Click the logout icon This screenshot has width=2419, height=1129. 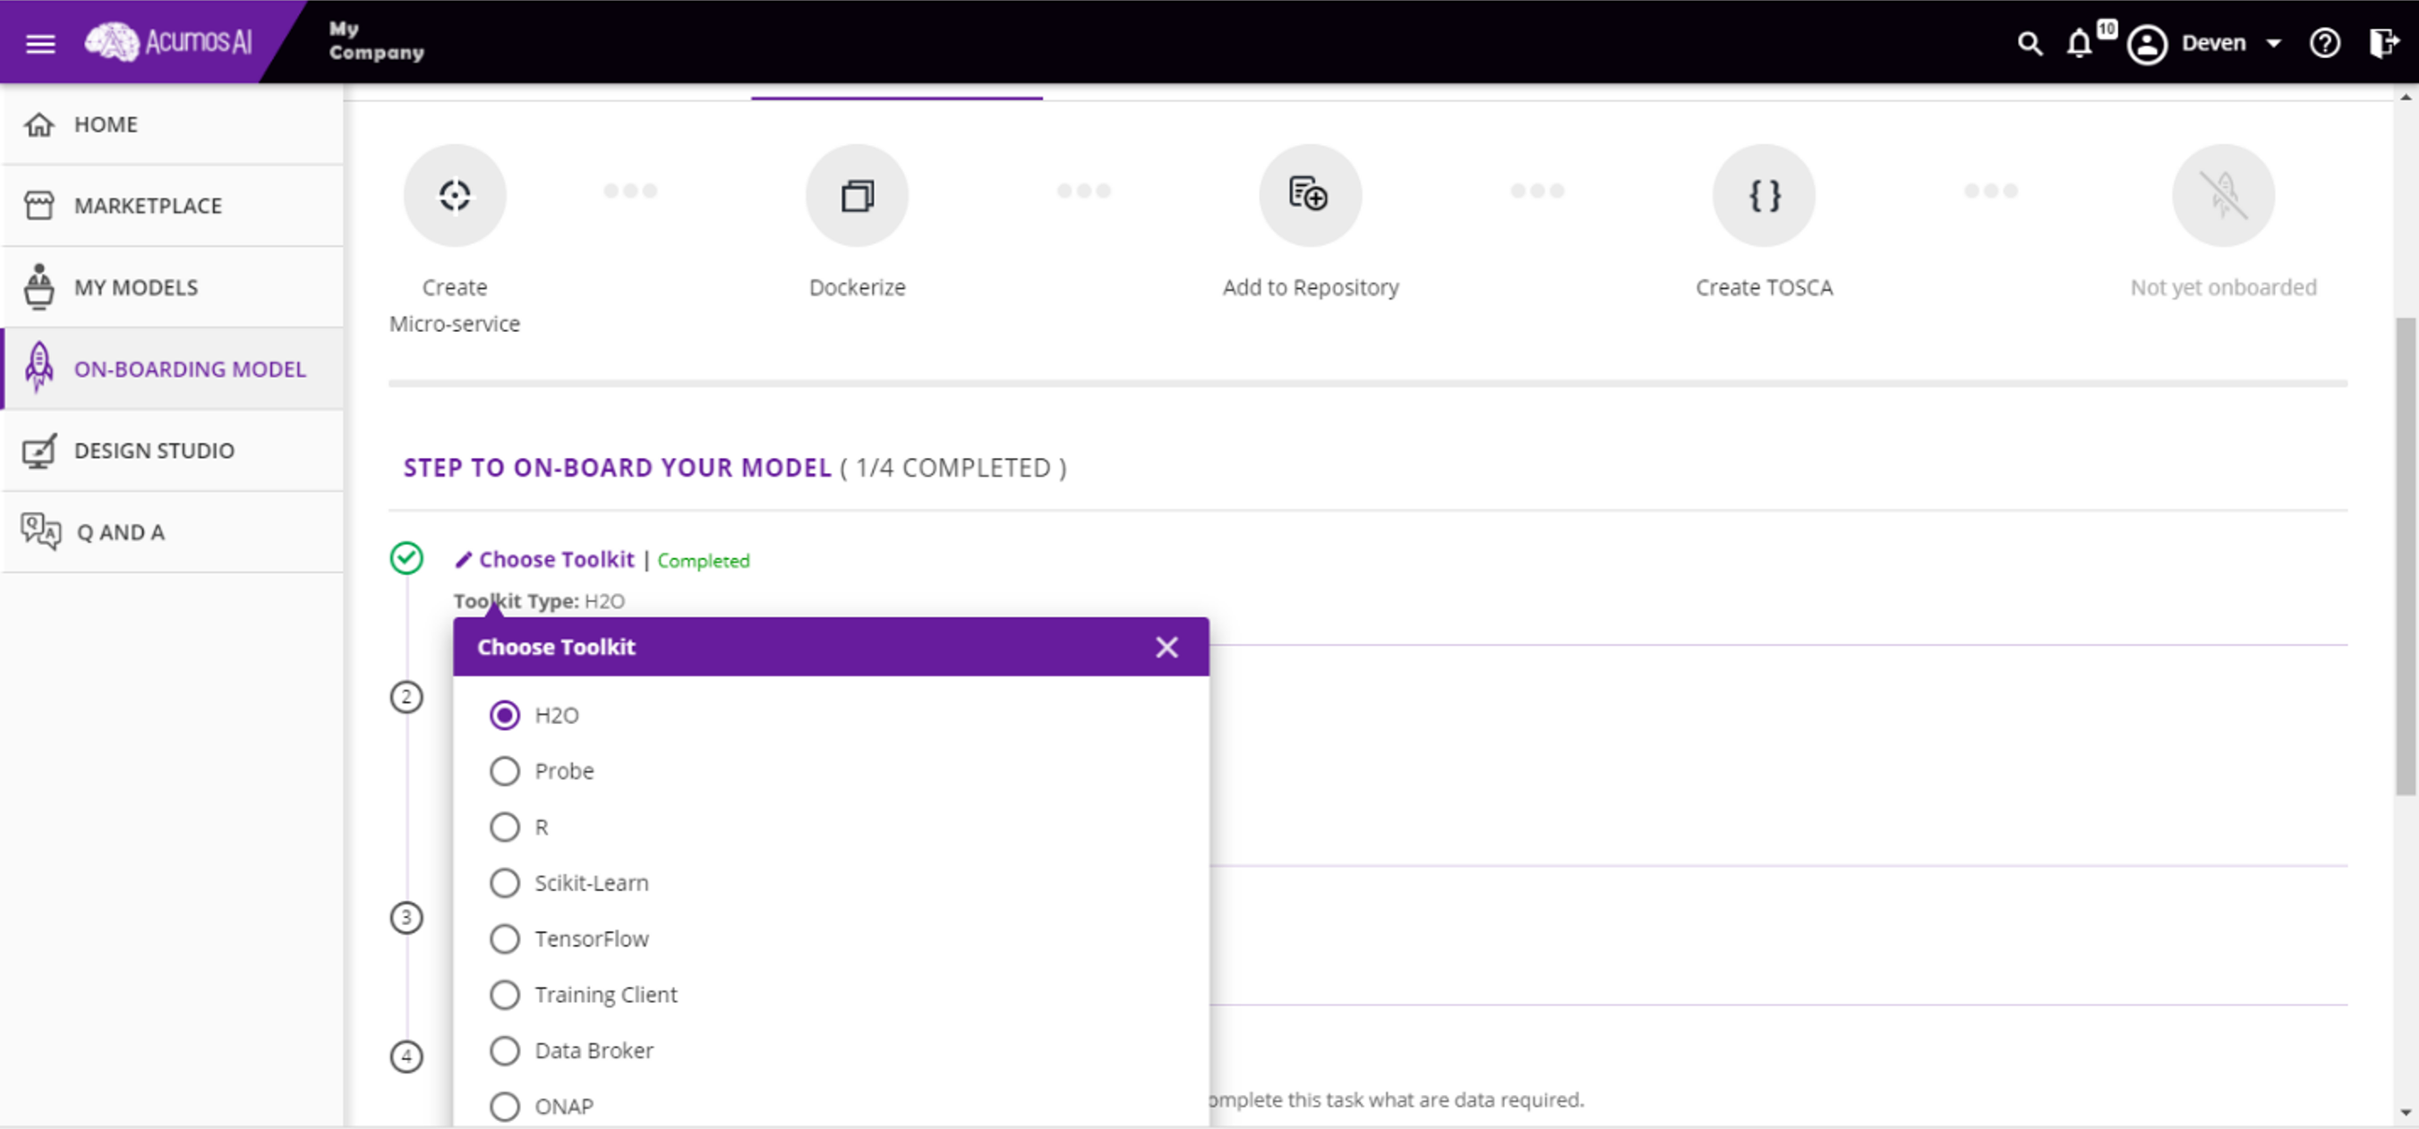[x=2382, y=43]
